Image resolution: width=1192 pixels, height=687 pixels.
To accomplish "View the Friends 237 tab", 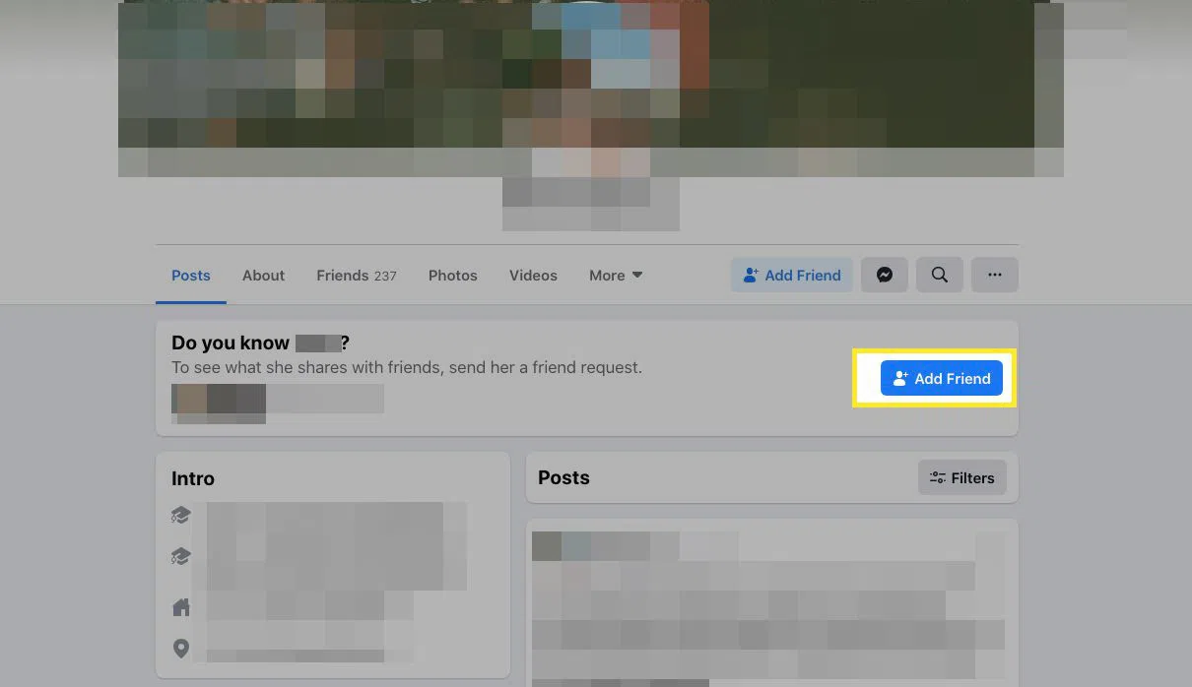I will tap(356, 276).
